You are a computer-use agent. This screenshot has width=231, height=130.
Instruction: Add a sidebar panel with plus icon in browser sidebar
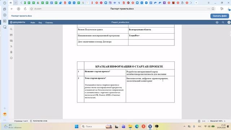coord(5,108)
